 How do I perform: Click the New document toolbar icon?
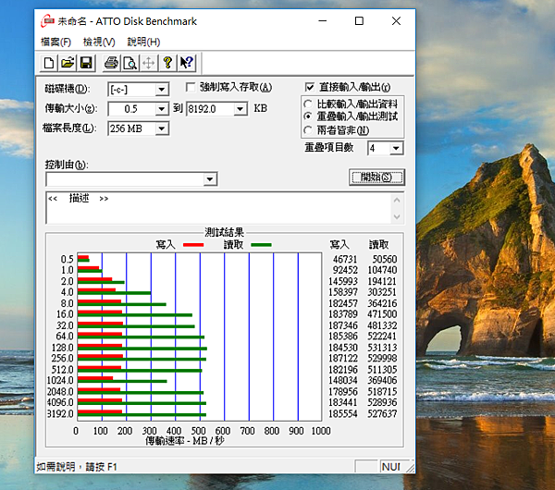tap(49, 63)
